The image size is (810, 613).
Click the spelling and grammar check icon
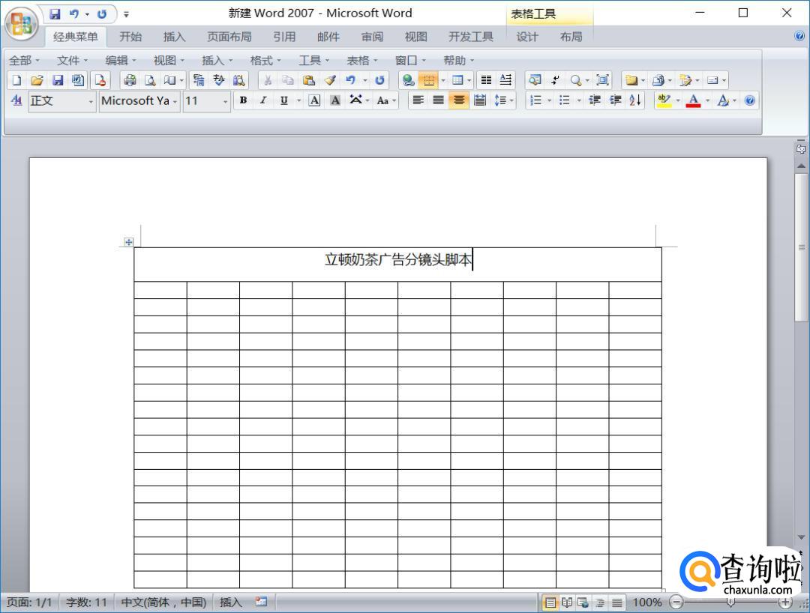click(218, 80)
